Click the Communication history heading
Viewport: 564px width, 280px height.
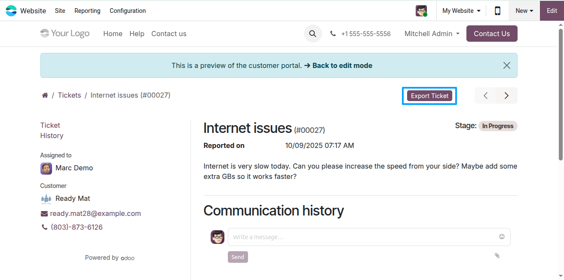tap(273, 211)
